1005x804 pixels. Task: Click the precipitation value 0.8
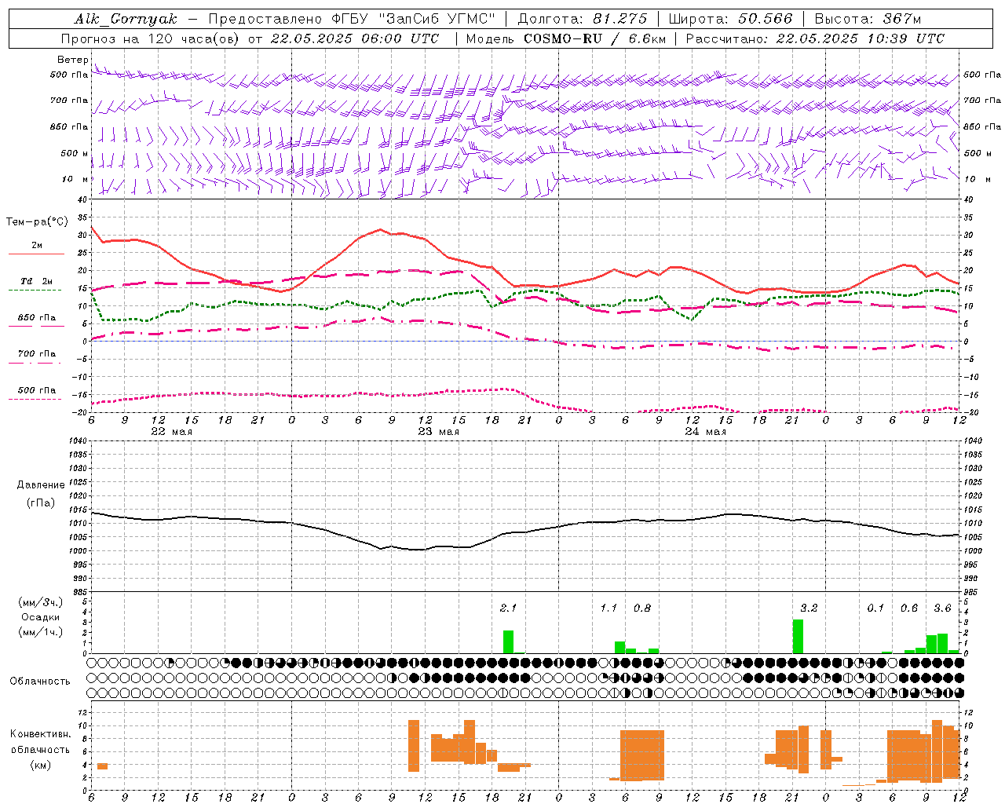pos(642,608)
